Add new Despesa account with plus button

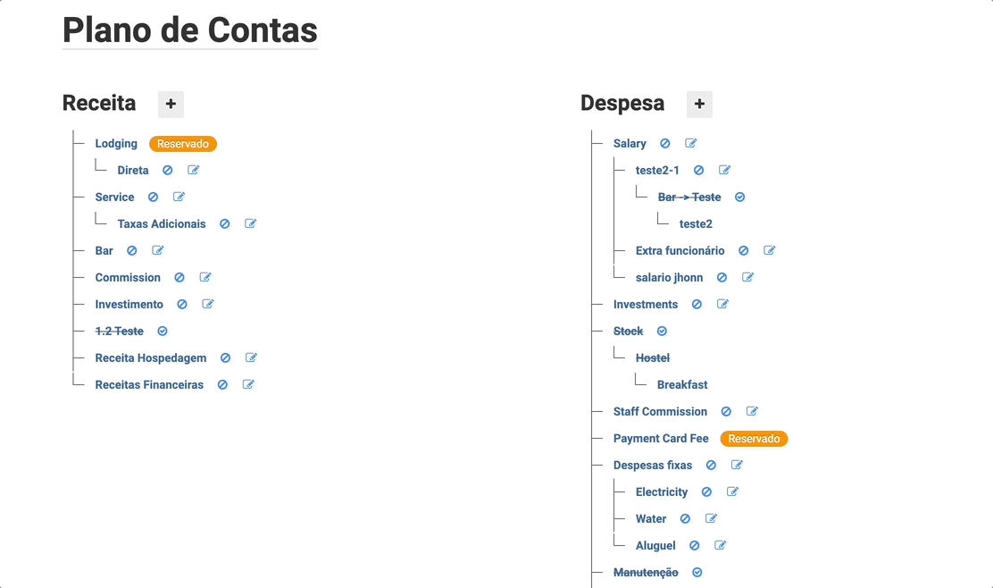coord(700,104)
